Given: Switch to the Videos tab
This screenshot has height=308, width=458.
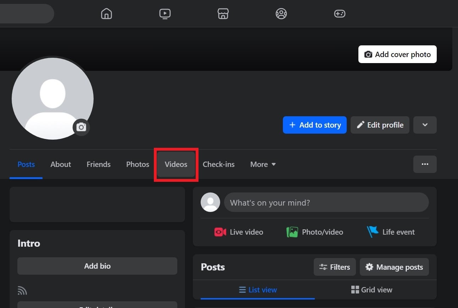Looking at the screenshot, I should tap(176, 164).
